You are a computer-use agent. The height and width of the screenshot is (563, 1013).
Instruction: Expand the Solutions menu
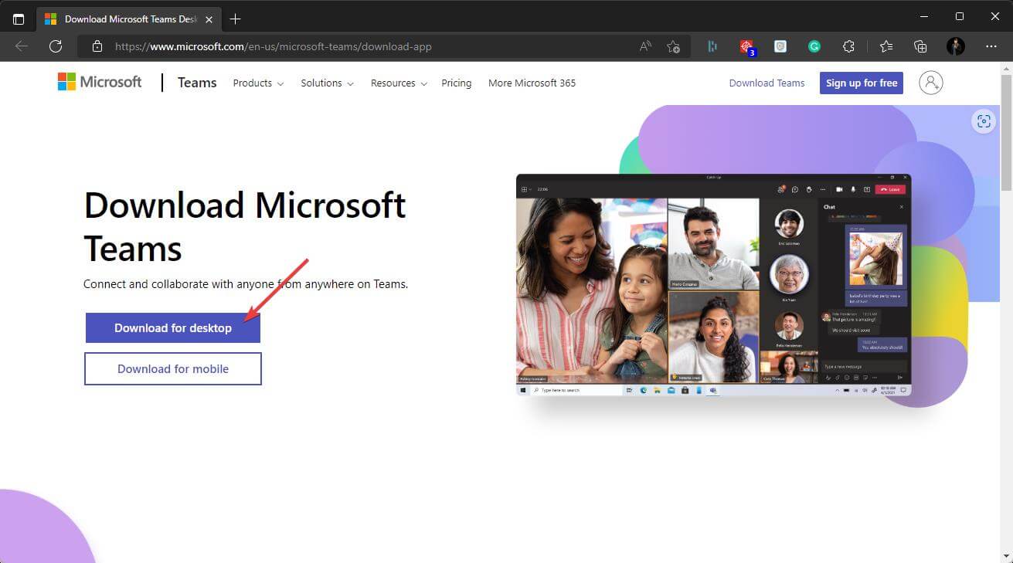327,83
